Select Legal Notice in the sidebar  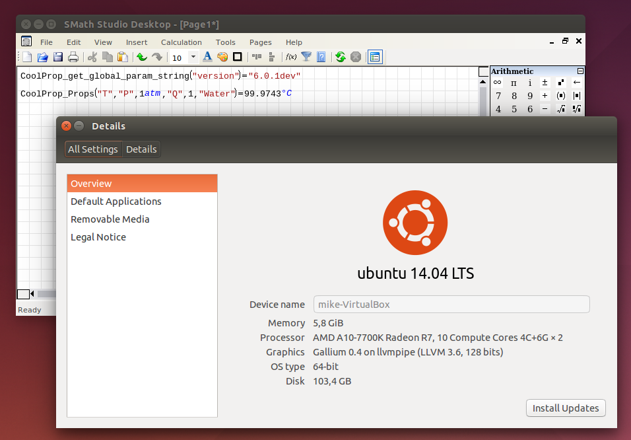click(98, 237)
